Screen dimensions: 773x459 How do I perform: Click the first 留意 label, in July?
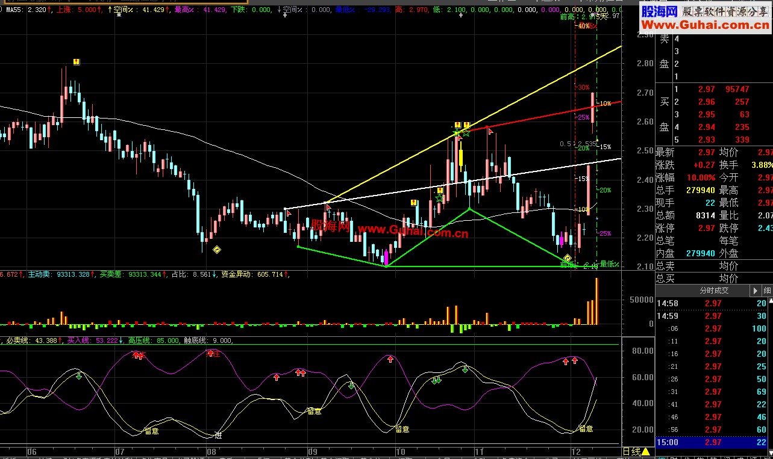[152, 430]
